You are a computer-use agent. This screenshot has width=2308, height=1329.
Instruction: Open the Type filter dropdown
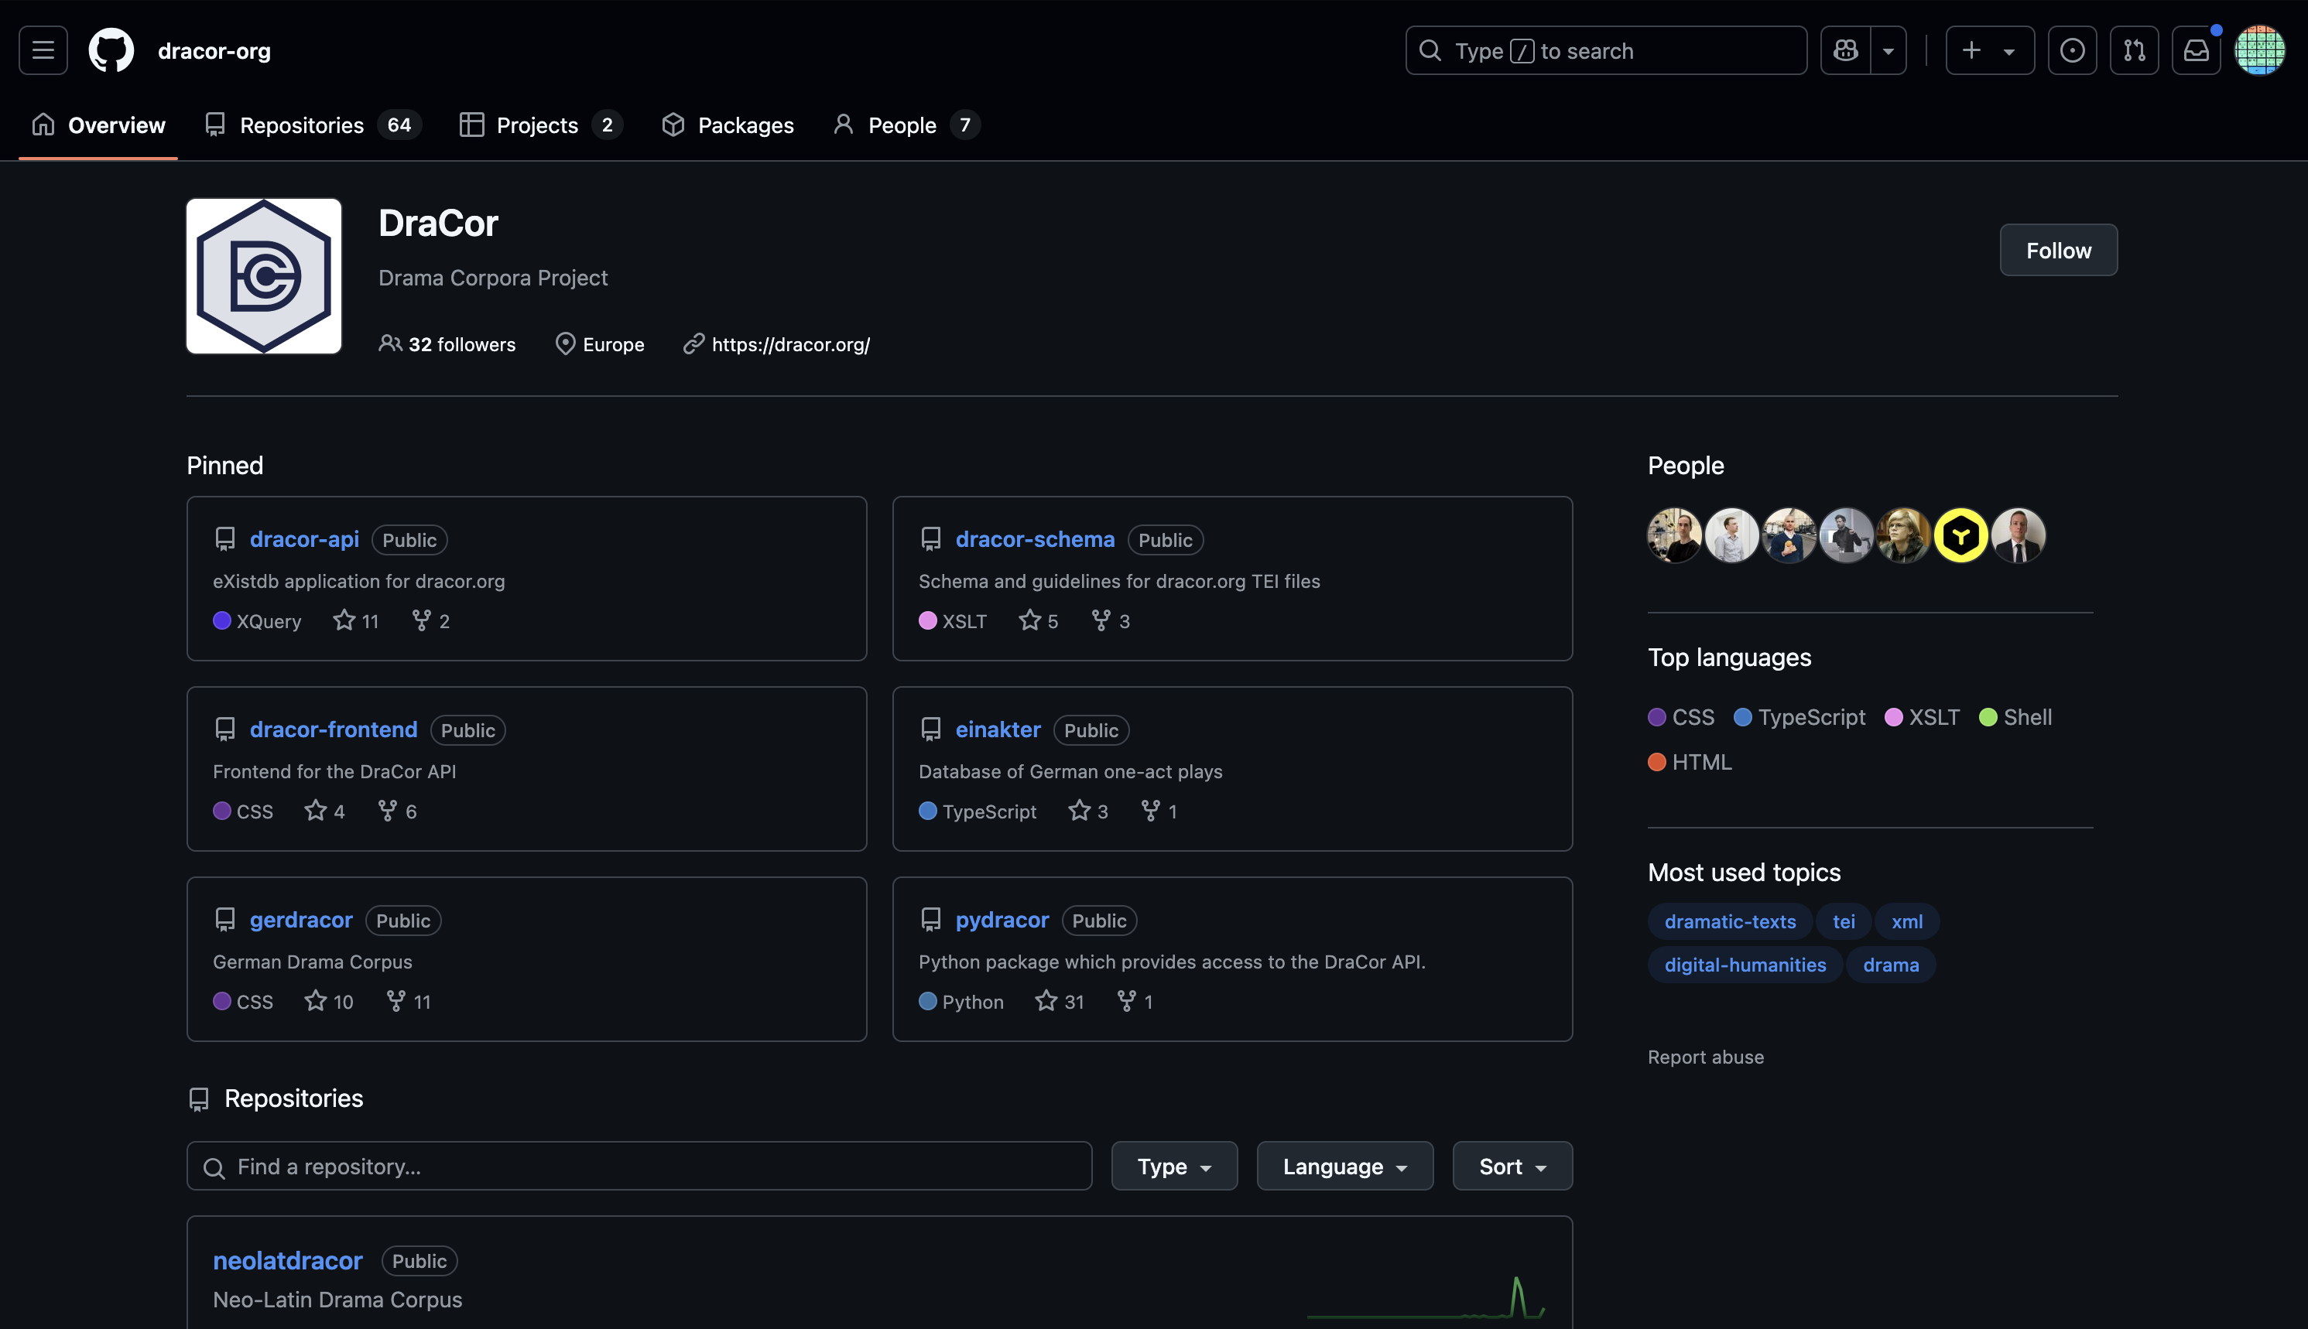click(1174, 1167)
